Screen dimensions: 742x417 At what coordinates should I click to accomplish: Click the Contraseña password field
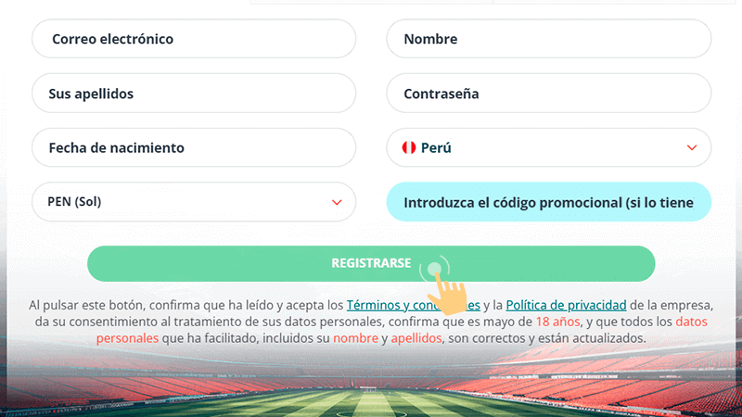click(x=548, y=94)
